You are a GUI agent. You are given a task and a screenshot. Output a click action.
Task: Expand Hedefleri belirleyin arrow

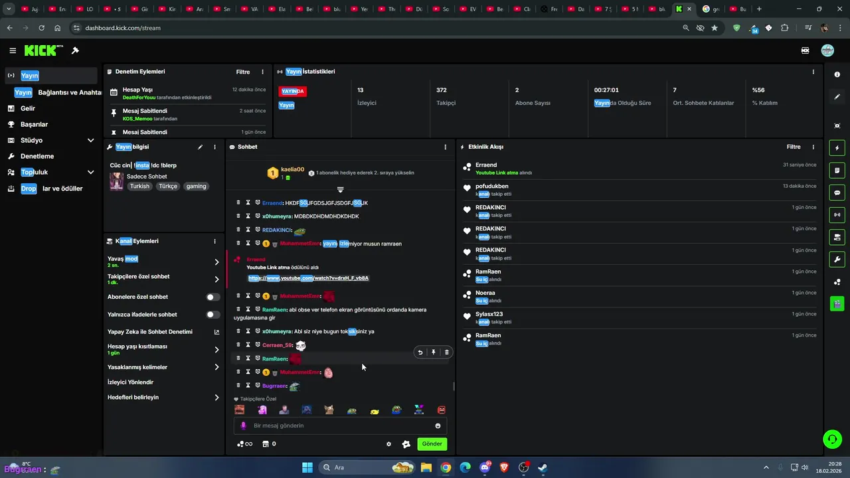pyautogui.click(x=216, y=398)
